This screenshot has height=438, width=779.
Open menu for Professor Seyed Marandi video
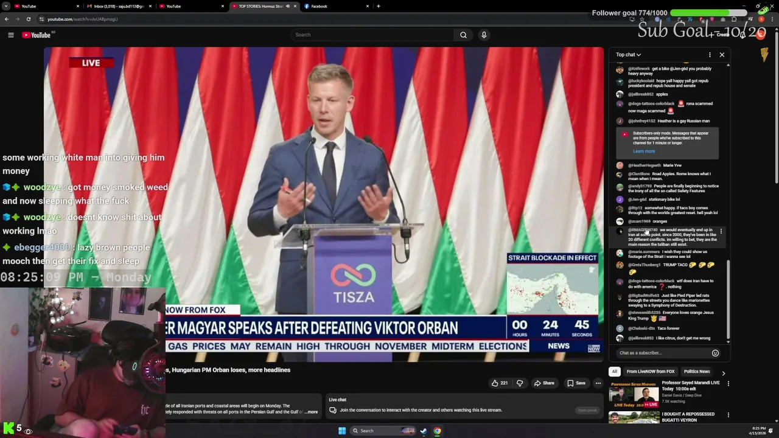click(728, 384)
